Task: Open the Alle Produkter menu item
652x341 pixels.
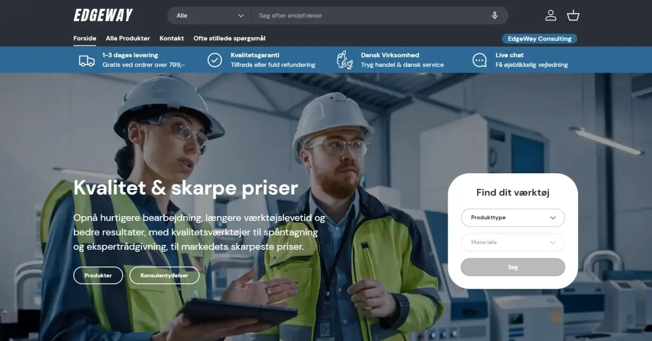Action: coord(128,39)
